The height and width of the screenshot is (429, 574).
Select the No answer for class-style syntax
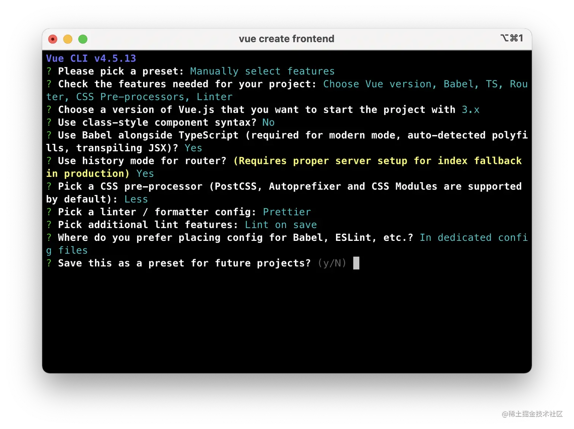tap(268, 122)
